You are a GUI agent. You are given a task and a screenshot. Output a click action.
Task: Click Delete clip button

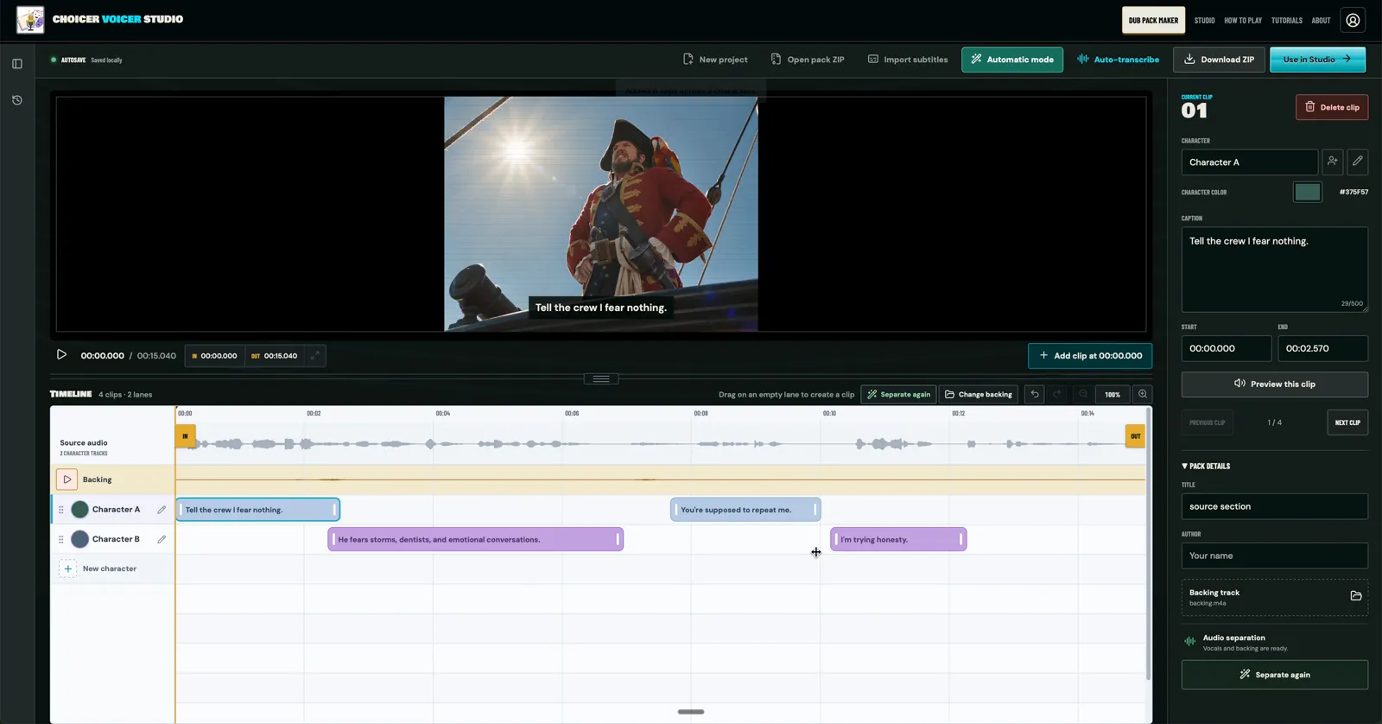[x=1331, y=107]
